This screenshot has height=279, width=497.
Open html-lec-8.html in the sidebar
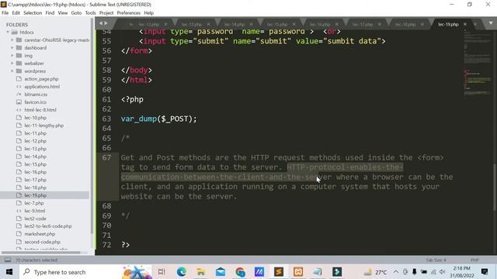tap(40, 110)
